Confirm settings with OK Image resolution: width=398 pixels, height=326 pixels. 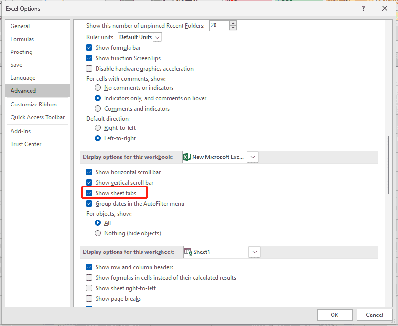coord(334,315)
